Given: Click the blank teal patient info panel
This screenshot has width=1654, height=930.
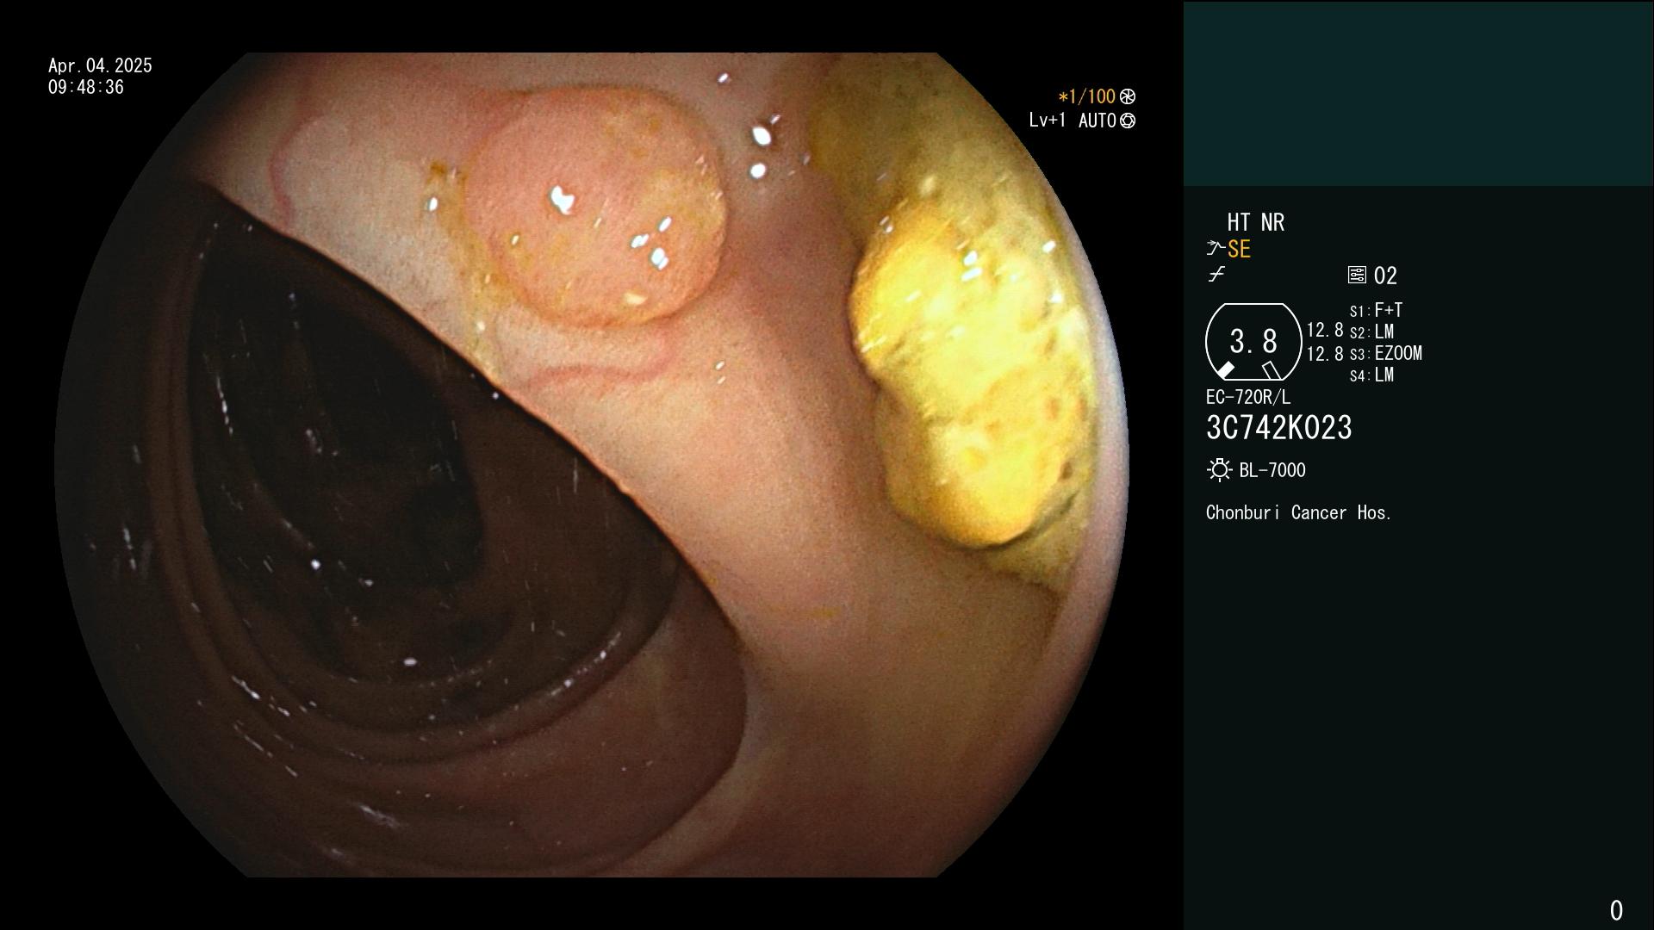Looking at the screenshot, I should (x=1418, y=94).
